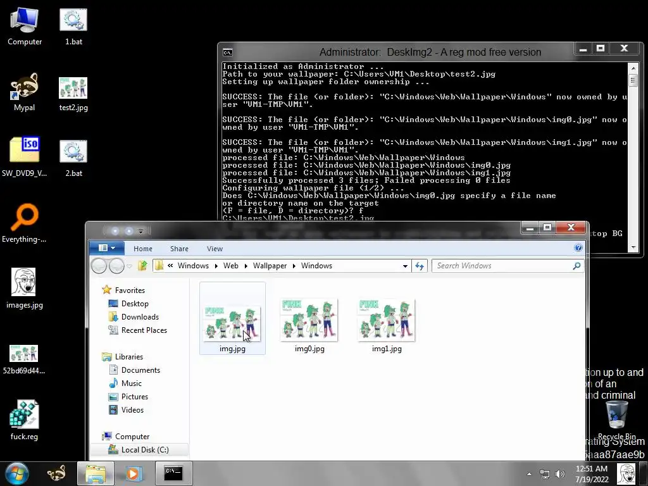The height and width of the screenshot is (486, 648).
Task: Open the Explorer file menu button
Action: click(x=106, y=248)
